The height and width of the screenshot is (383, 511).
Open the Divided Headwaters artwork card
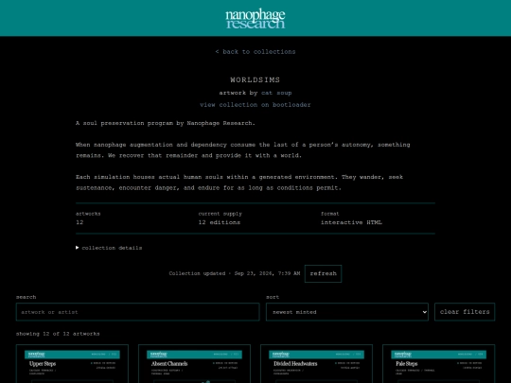click(316, 364)
